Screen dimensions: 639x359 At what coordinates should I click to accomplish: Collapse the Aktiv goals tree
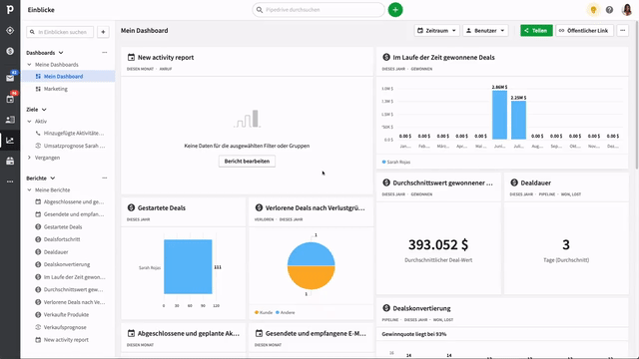click(29, 122)
